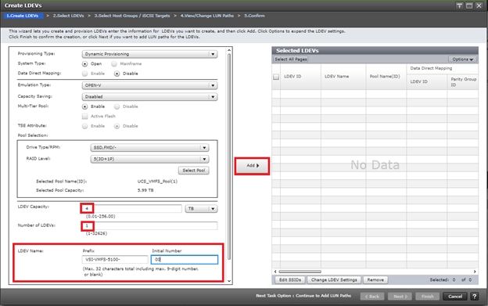Select Enable for Multi-Tier Pool
488x306 pixels.
[84, 106]
